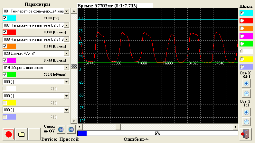
Task: Uncheck the cyan coolant temperature trace checkbox
Action: (5, 18)
